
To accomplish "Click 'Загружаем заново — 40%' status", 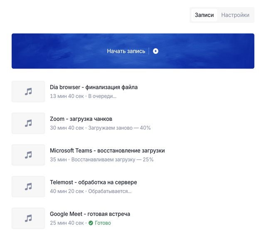I will [x=119, y=128].
